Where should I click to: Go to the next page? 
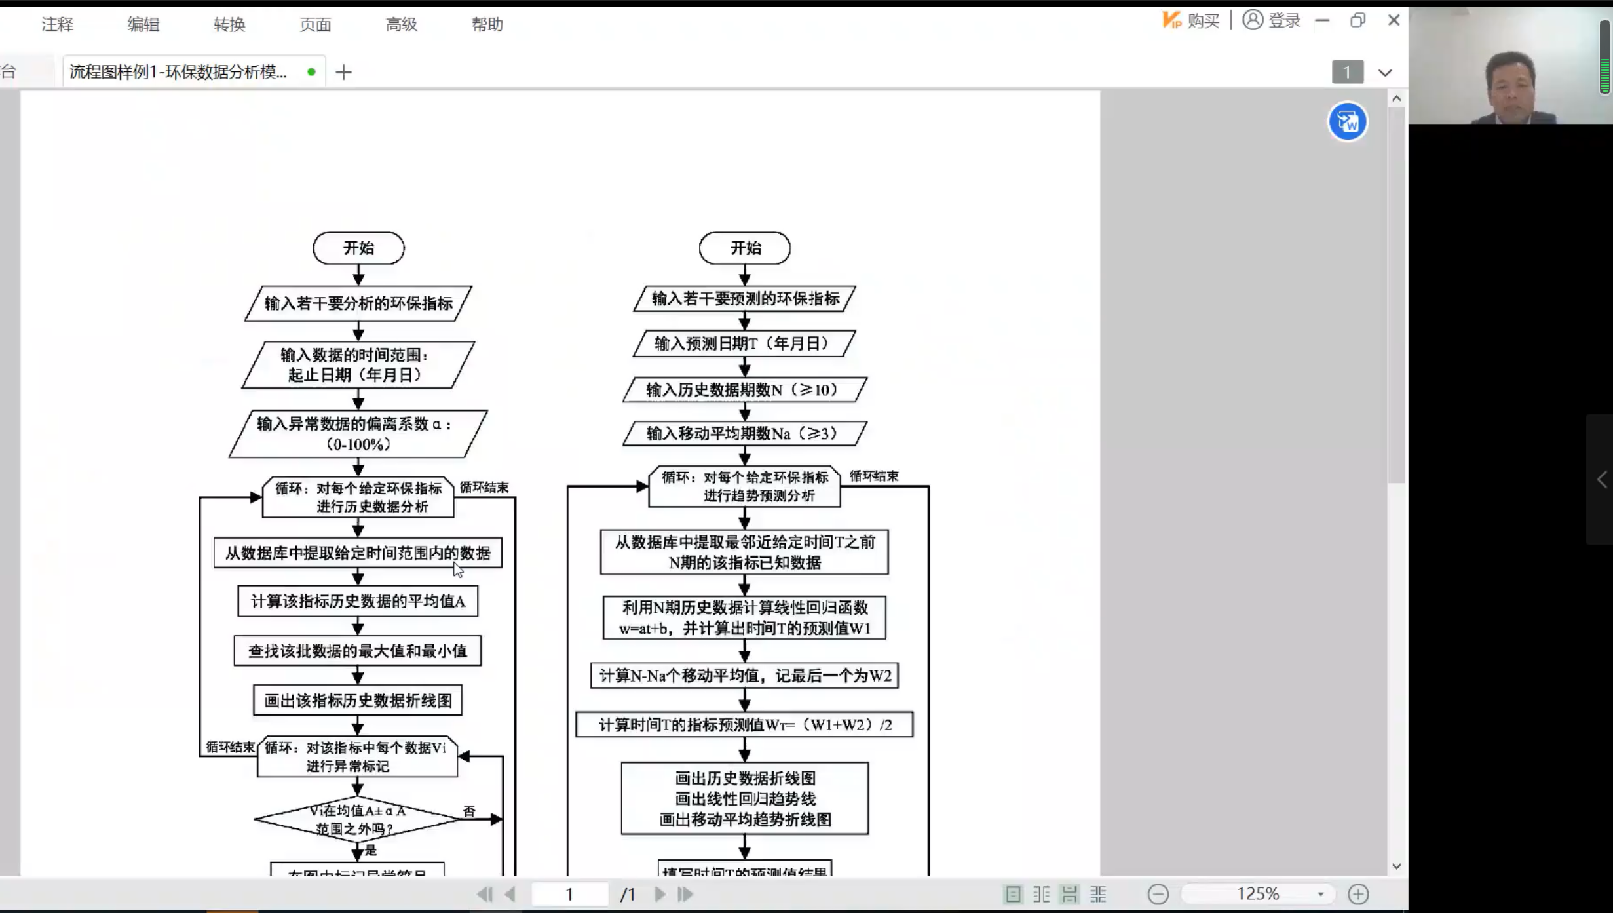coord(660,894)
